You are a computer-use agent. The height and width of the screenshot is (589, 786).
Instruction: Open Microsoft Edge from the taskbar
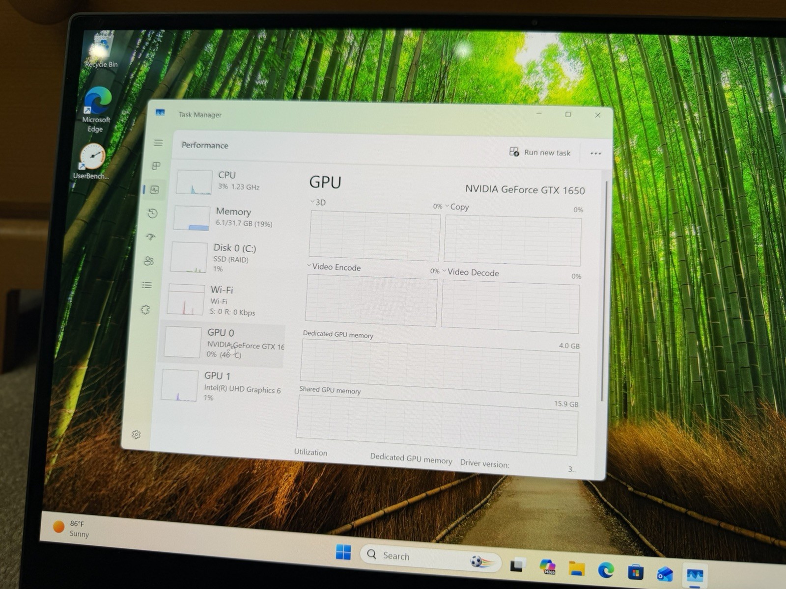pos(606,570)
